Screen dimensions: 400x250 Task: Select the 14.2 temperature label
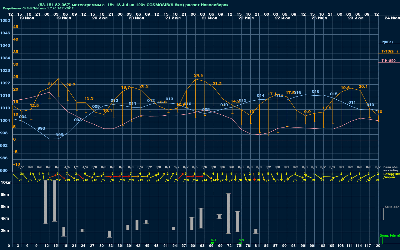click(x=235, y=101)
